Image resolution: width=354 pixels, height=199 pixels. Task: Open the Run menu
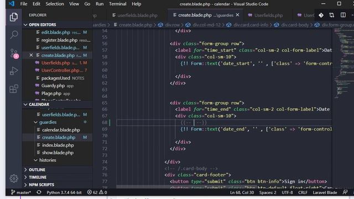tap(100, 4)
